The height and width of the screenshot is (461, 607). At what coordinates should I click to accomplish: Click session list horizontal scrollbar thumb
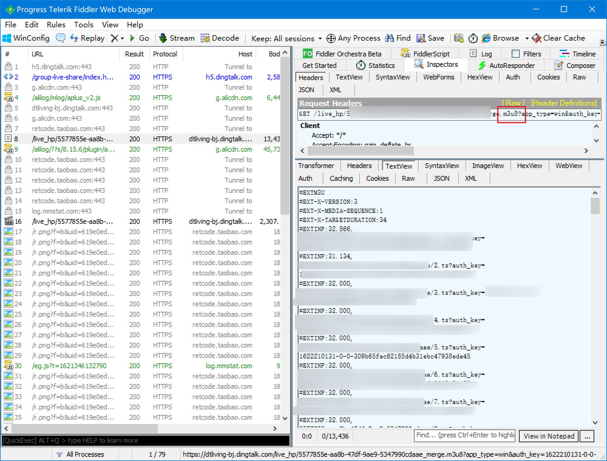pos(84,429)
